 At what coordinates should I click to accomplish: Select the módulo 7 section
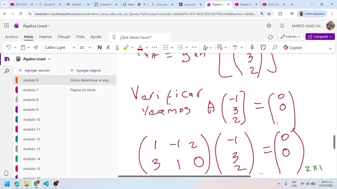click(x=39, y=90)
